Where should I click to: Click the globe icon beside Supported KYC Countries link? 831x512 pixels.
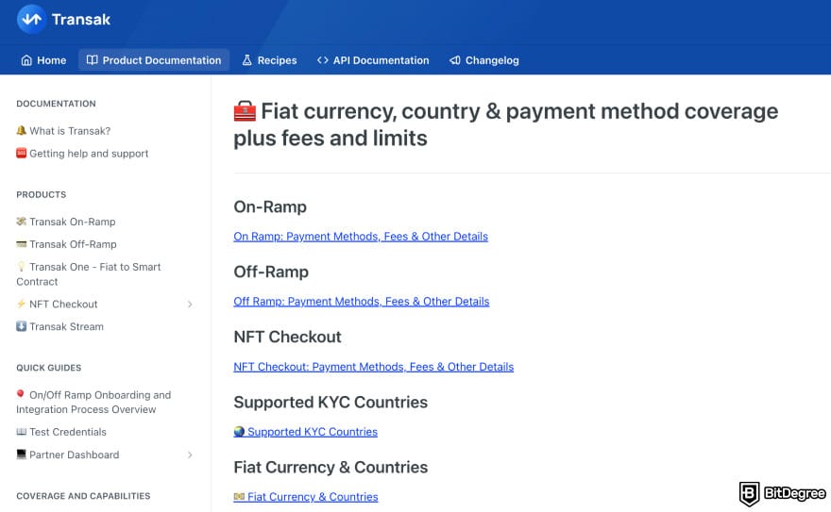(x=239, y=432)
